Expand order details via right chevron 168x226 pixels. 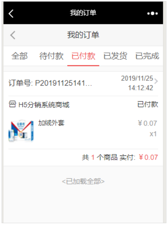156,81
